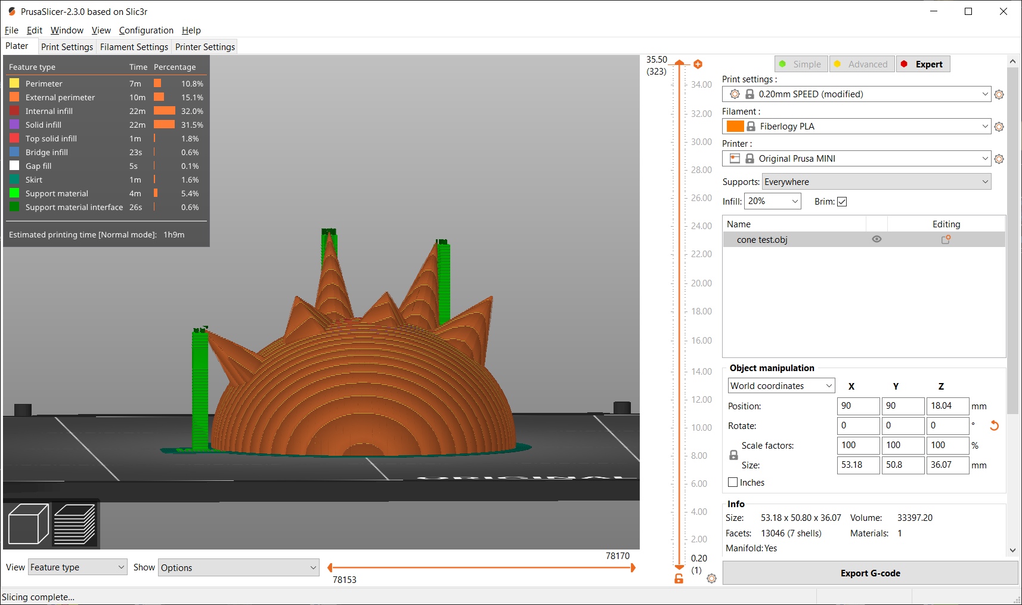
Task: Open printer settings gear icon
Action: [x=999, y=159]
